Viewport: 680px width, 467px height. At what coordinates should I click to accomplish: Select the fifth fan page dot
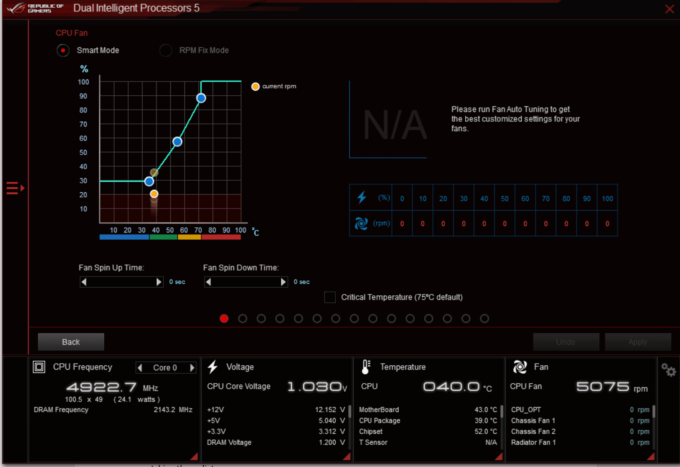299,318
